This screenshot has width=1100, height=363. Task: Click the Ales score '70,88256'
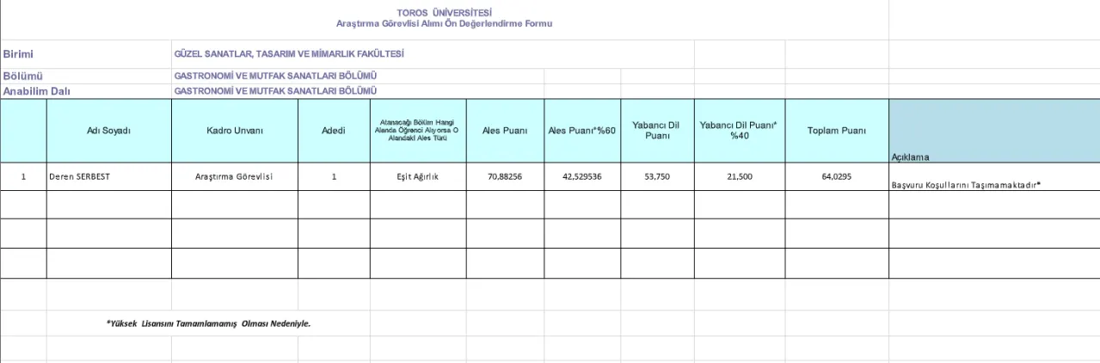pyautogui.click(x=505, y=176)
